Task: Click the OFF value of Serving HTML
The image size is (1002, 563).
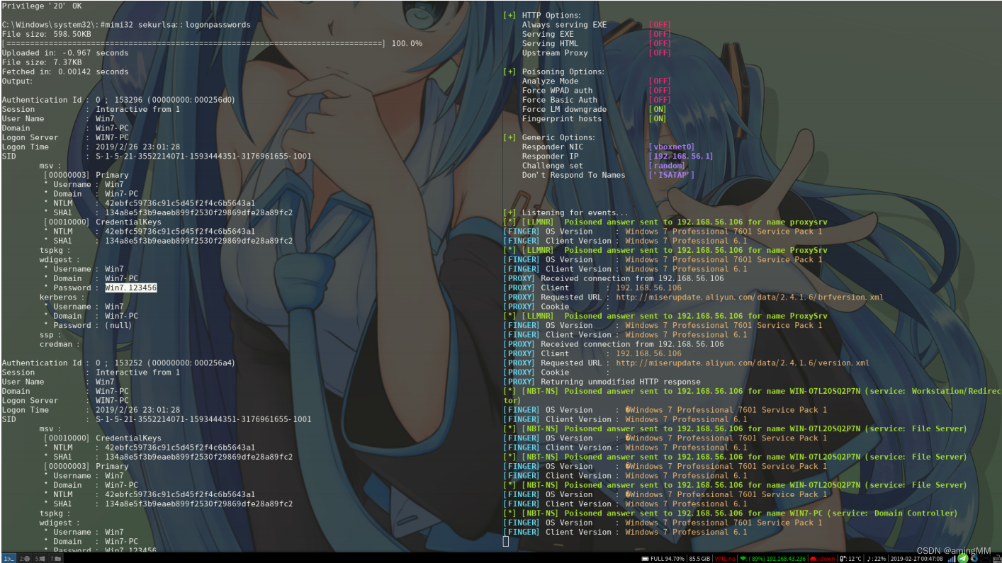Action: point(660,43)
